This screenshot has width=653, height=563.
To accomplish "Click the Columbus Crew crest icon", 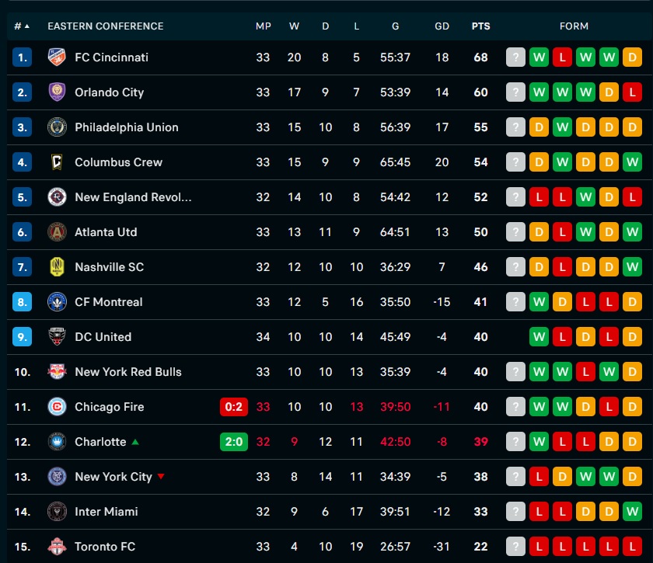I will coord(57,162).
